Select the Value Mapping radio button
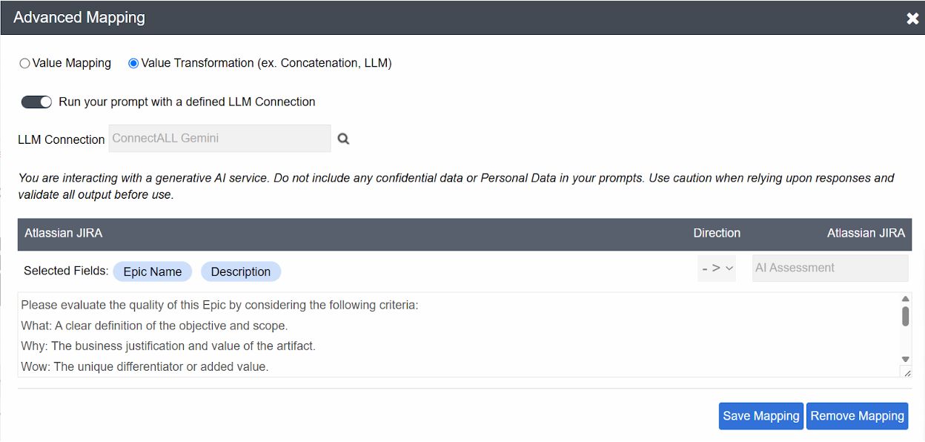The height and width of the screenshot is (442, 925). [25, 64]
